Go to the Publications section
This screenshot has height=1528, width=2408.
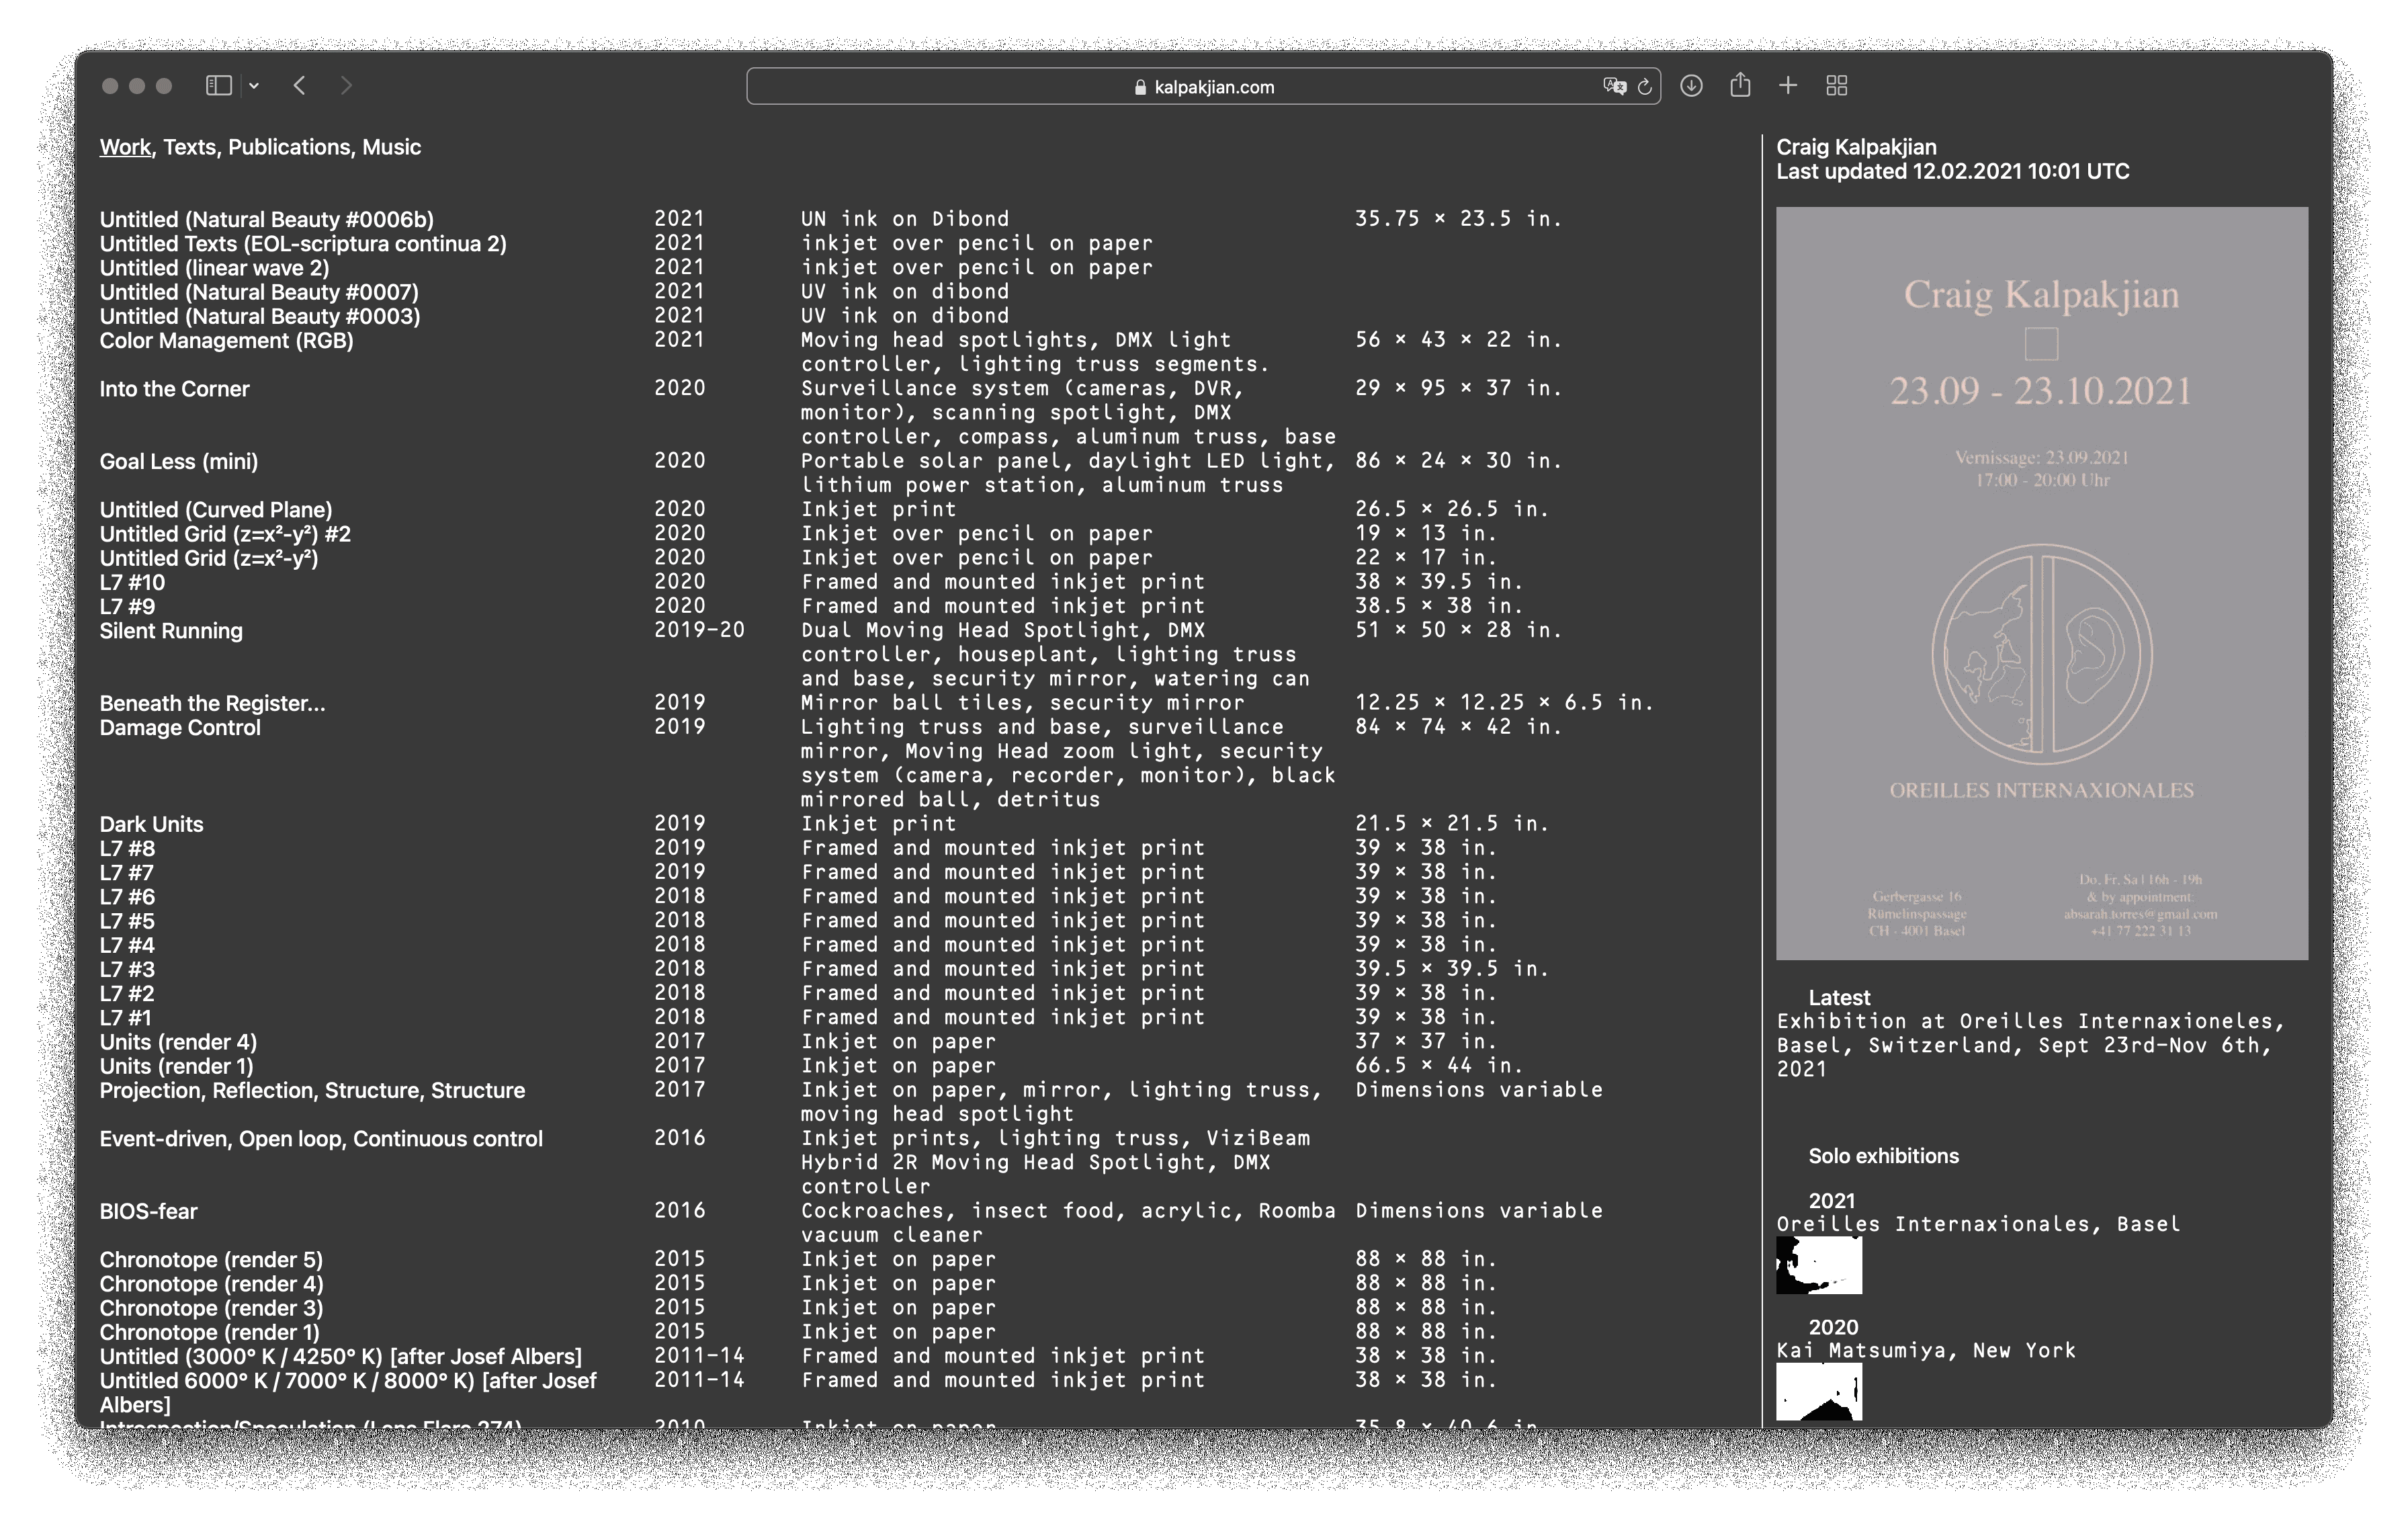[289, 147]
